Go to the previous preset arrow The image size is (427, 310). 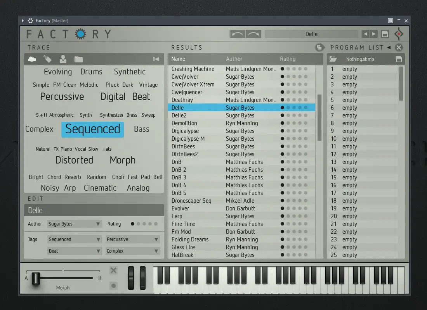(x=365, y=34)
